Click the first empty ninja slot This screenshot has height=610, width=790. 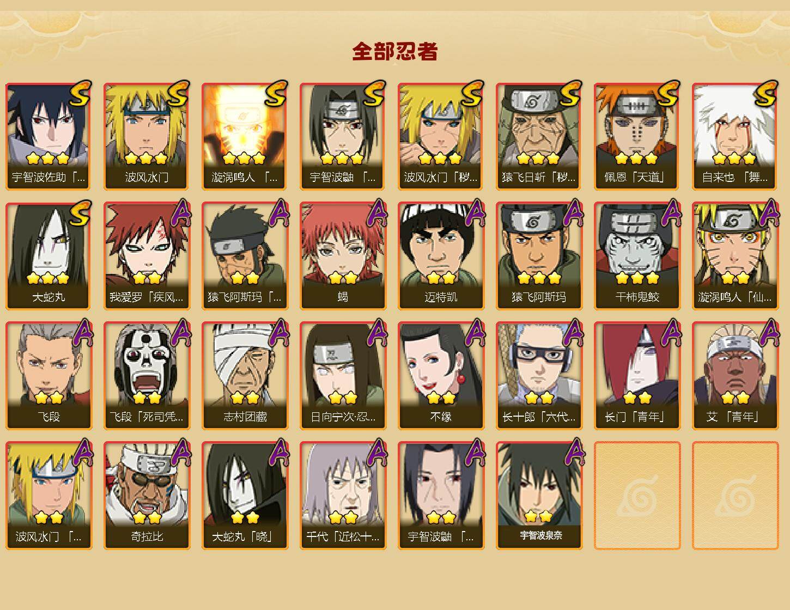(637, 496)
